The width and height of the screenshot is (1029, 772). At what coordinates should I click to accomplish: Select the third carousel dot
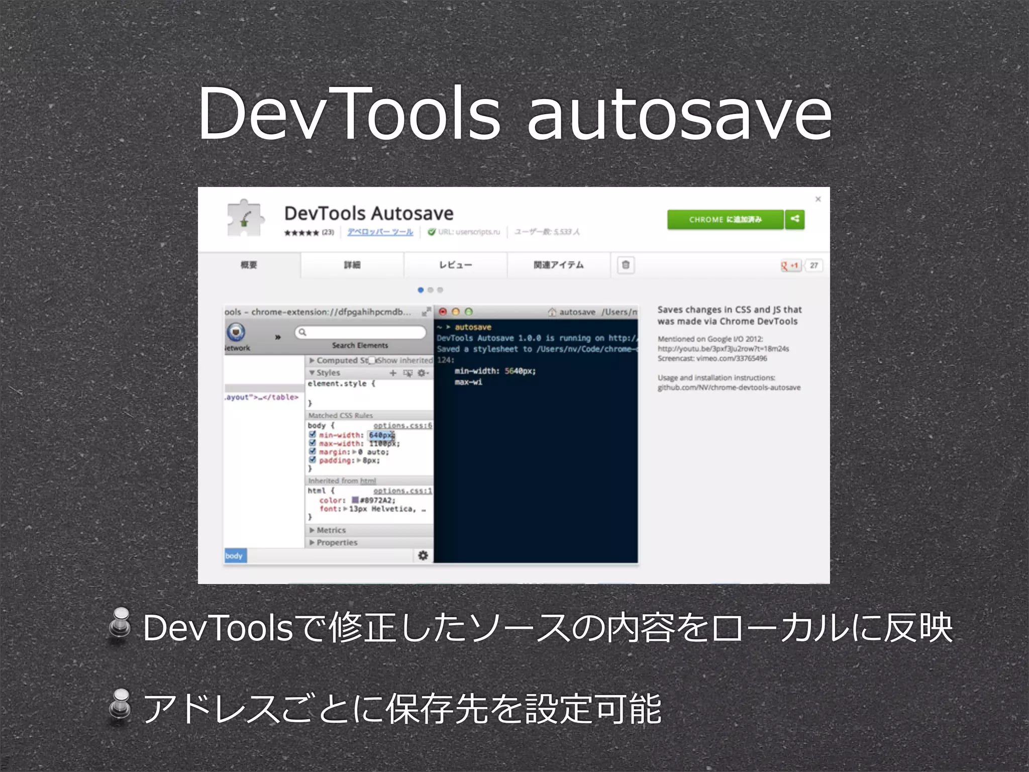(x=440, y=290)
